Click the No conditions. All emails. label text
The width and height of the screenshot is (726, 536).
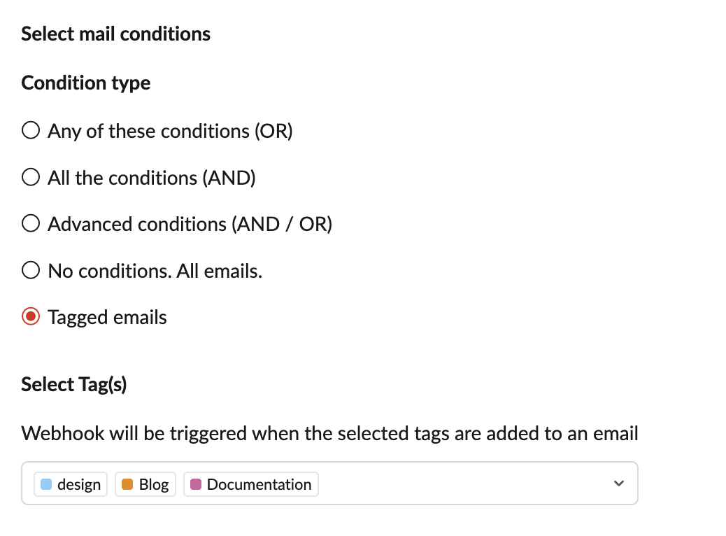click(155, 271)
